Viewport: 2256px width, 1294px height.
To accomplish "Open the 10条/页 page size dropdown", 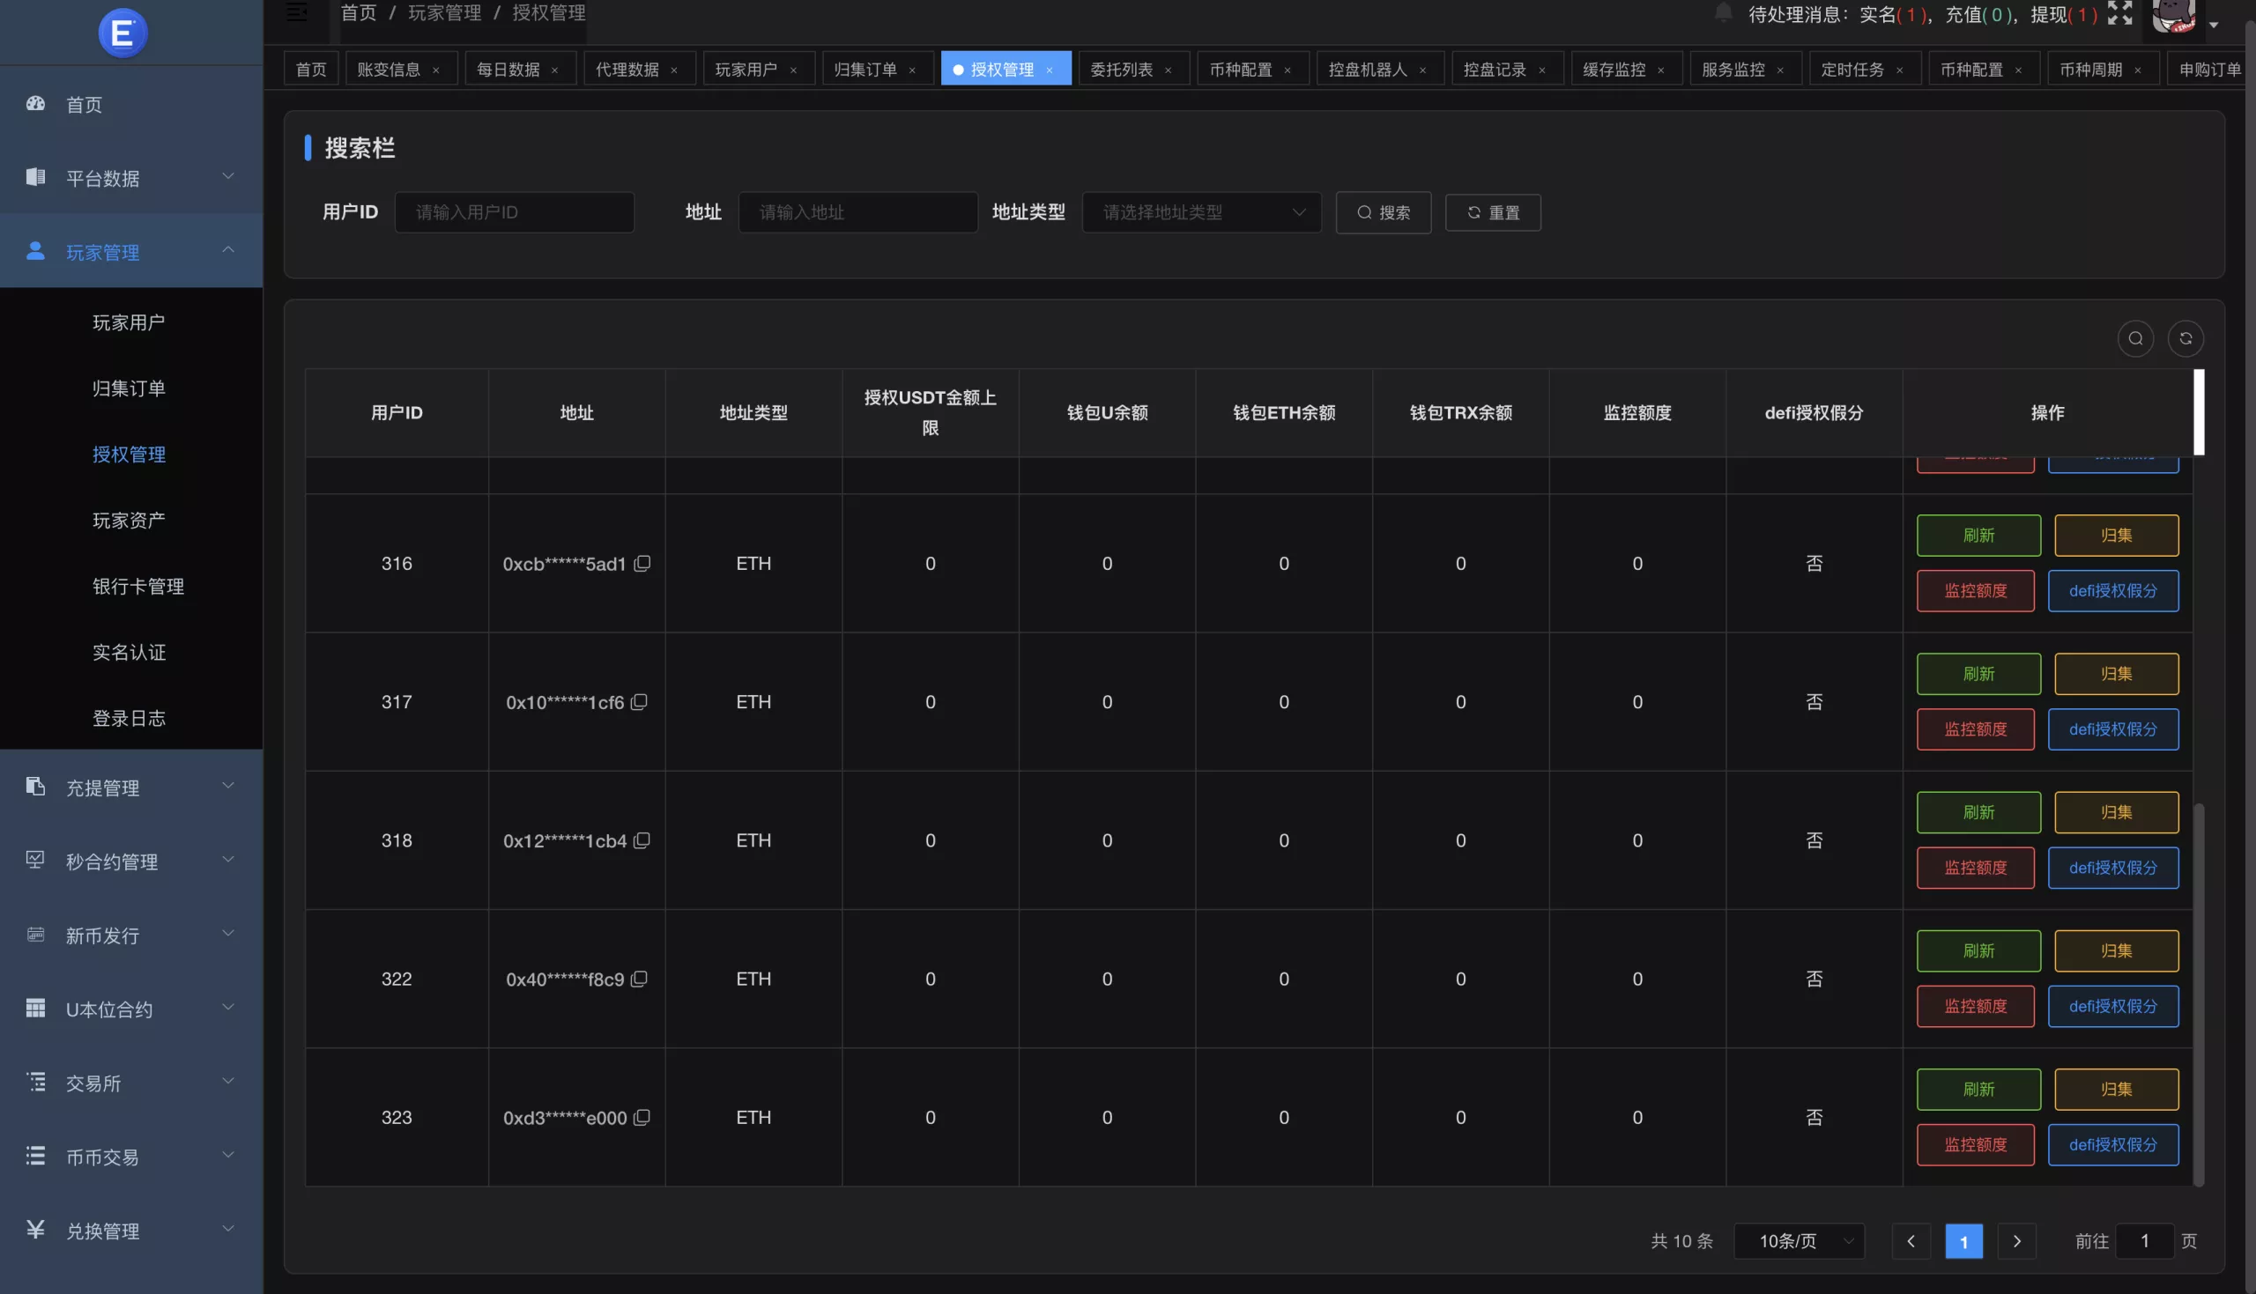I will point(1799,1240).
